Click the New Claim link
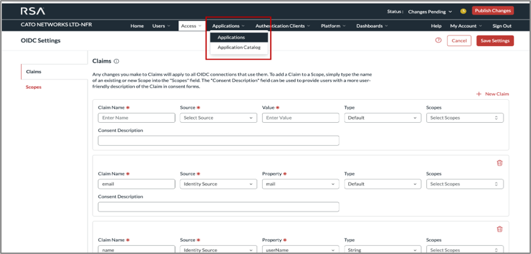Viewport: 531px width, 254px height. [x=496, y=94]
